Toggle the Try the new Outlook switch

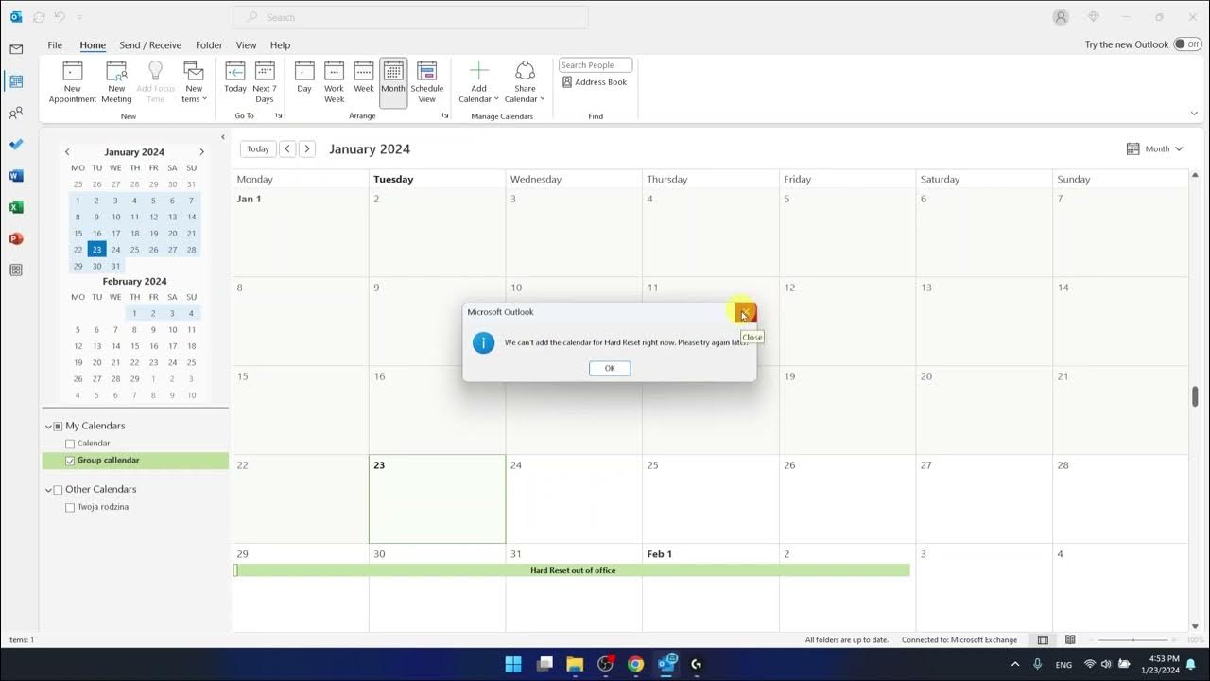tap(1186, 44)
